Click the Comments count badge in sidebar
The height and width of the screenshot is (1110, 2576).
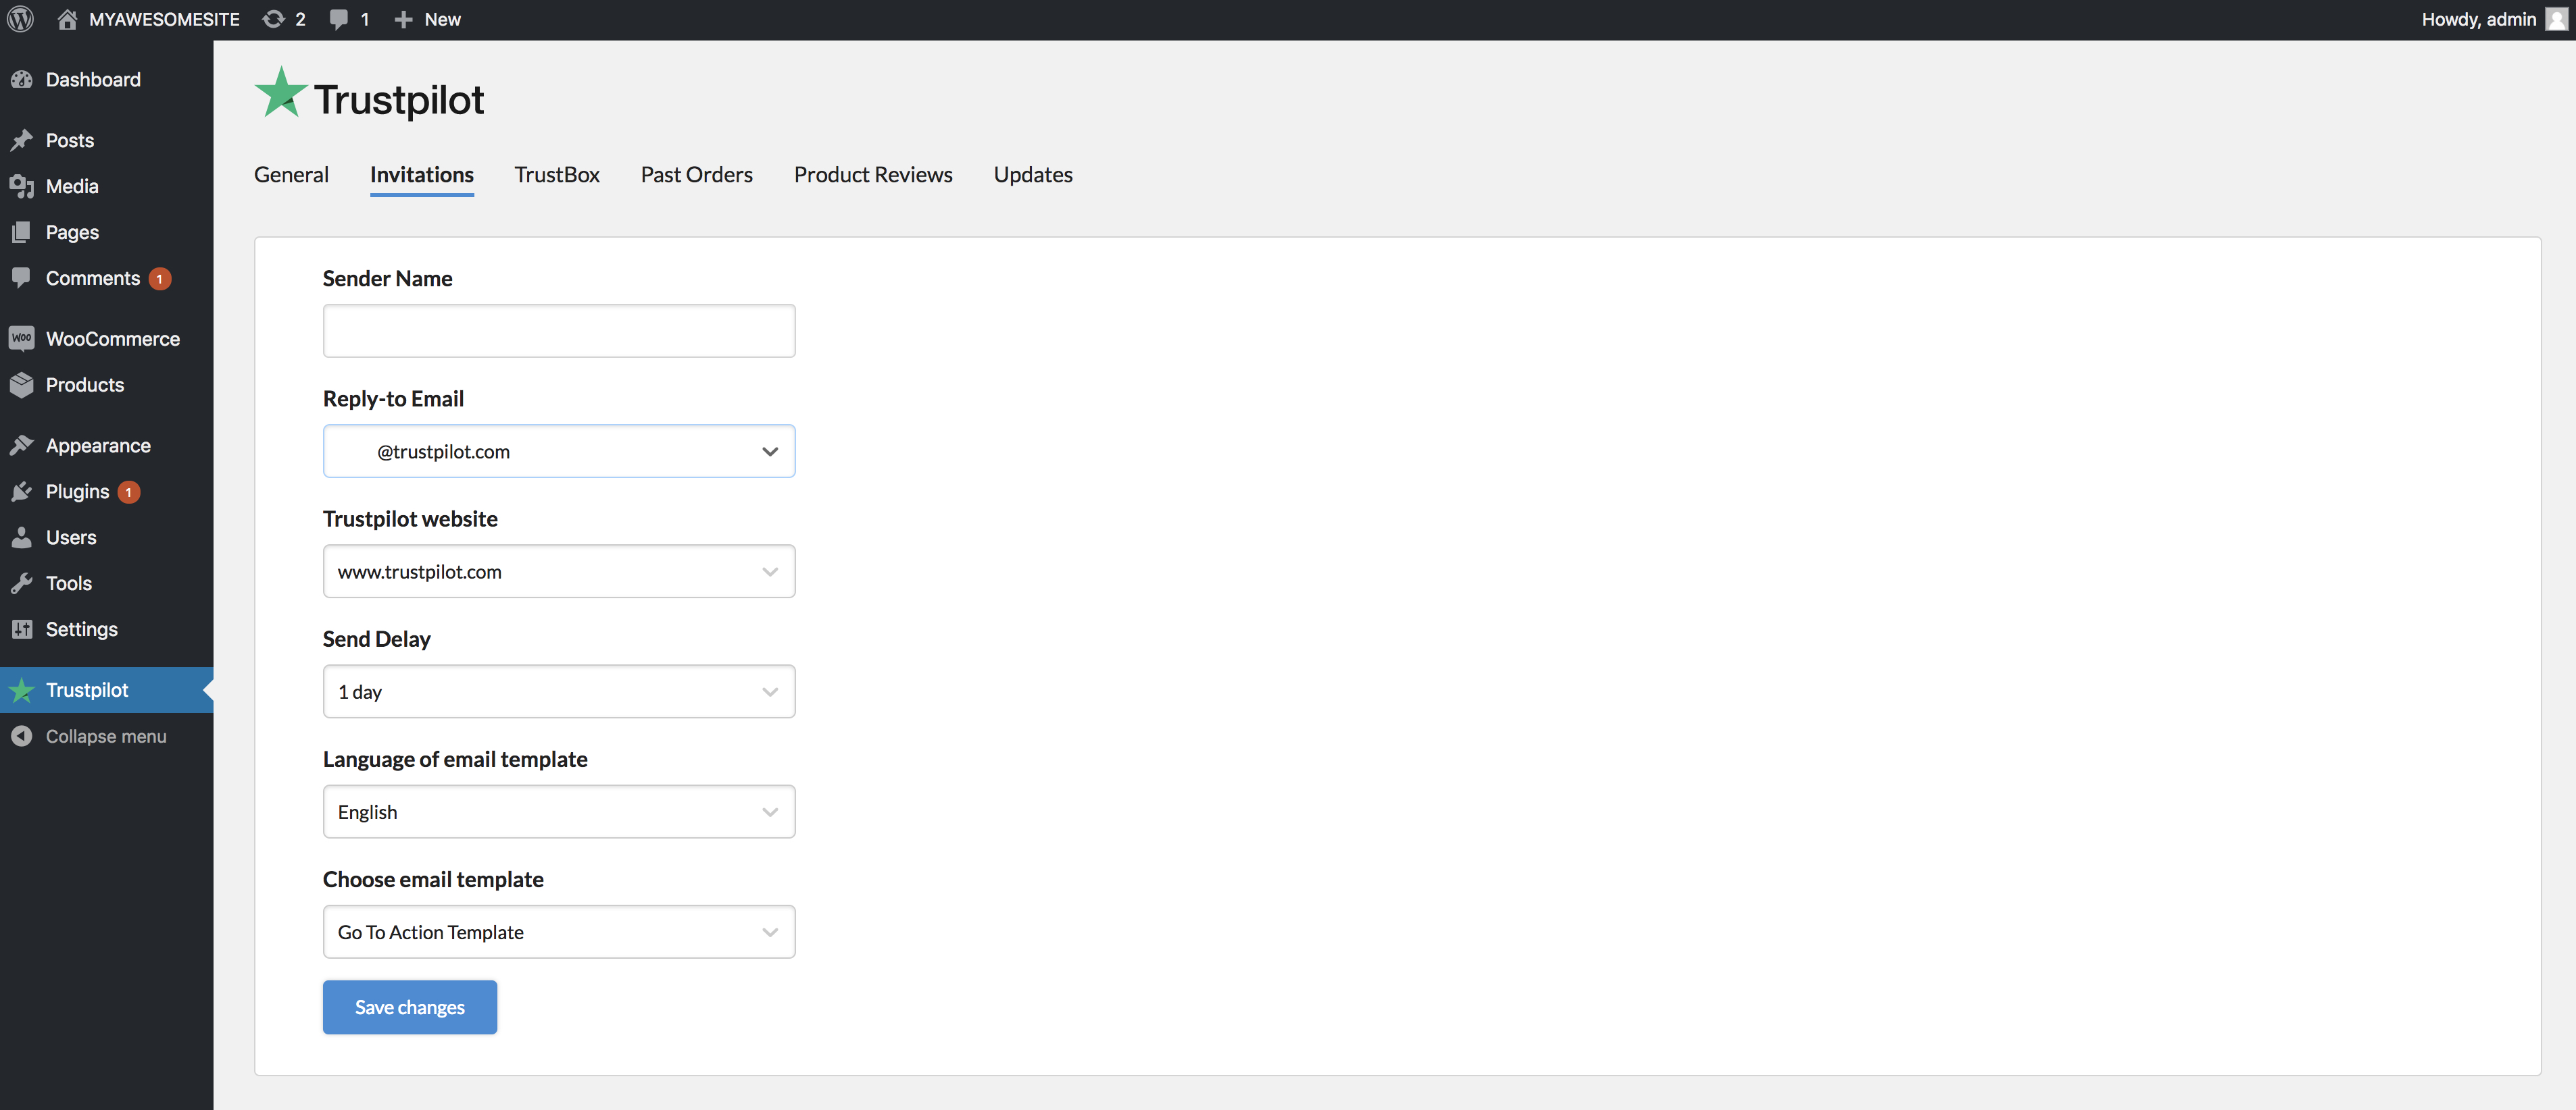click(x=160, y=279)
